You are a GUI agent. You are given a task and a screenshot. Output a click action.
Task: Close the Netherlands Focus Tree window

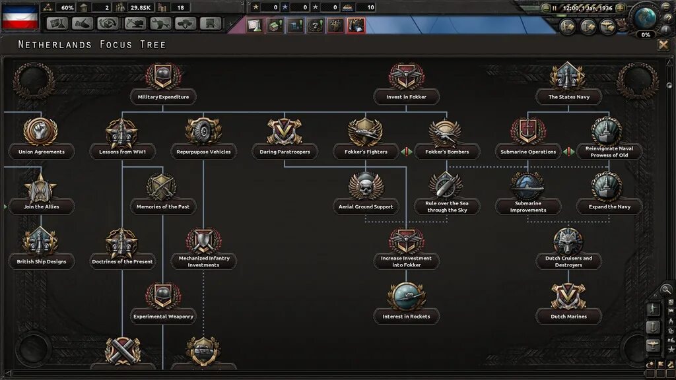(x=663, y=44)
